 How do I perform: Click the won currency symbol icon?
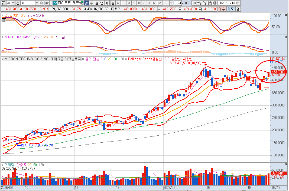tap(194, 3)
